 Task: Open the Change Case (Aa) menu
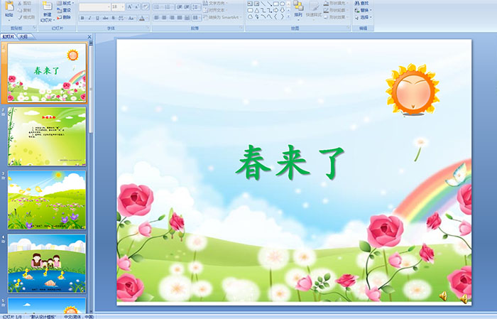click(x=131, y=18)
